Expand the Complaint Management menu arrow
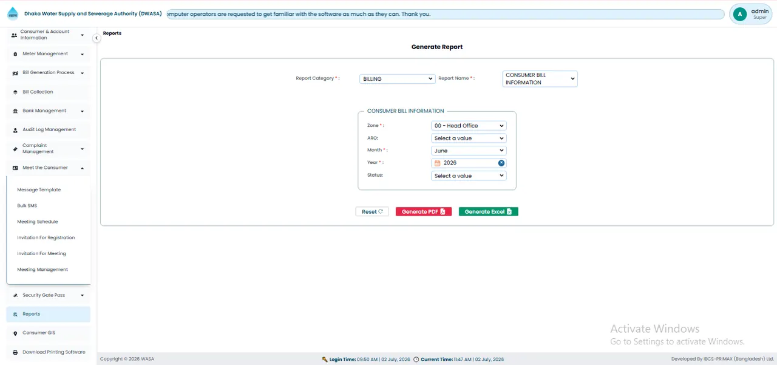Viewport: 777px width, 365px height. pyautogui.click(x=82, y=149)
